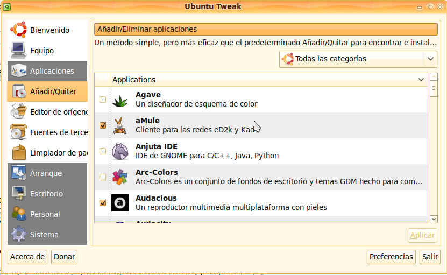Check the Agave checkbox

pos(103,100)
